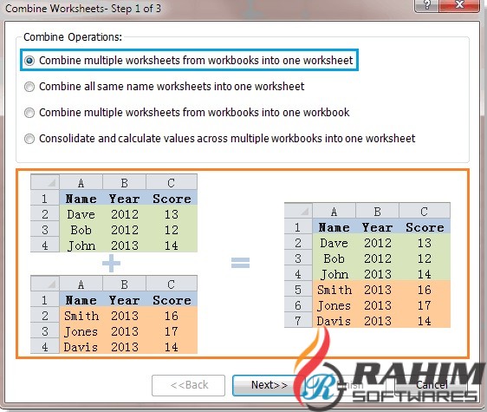This screenshot has height=412, width=487.
Task: Click 'Combine Operations:' group label
Action: [73, 37]
